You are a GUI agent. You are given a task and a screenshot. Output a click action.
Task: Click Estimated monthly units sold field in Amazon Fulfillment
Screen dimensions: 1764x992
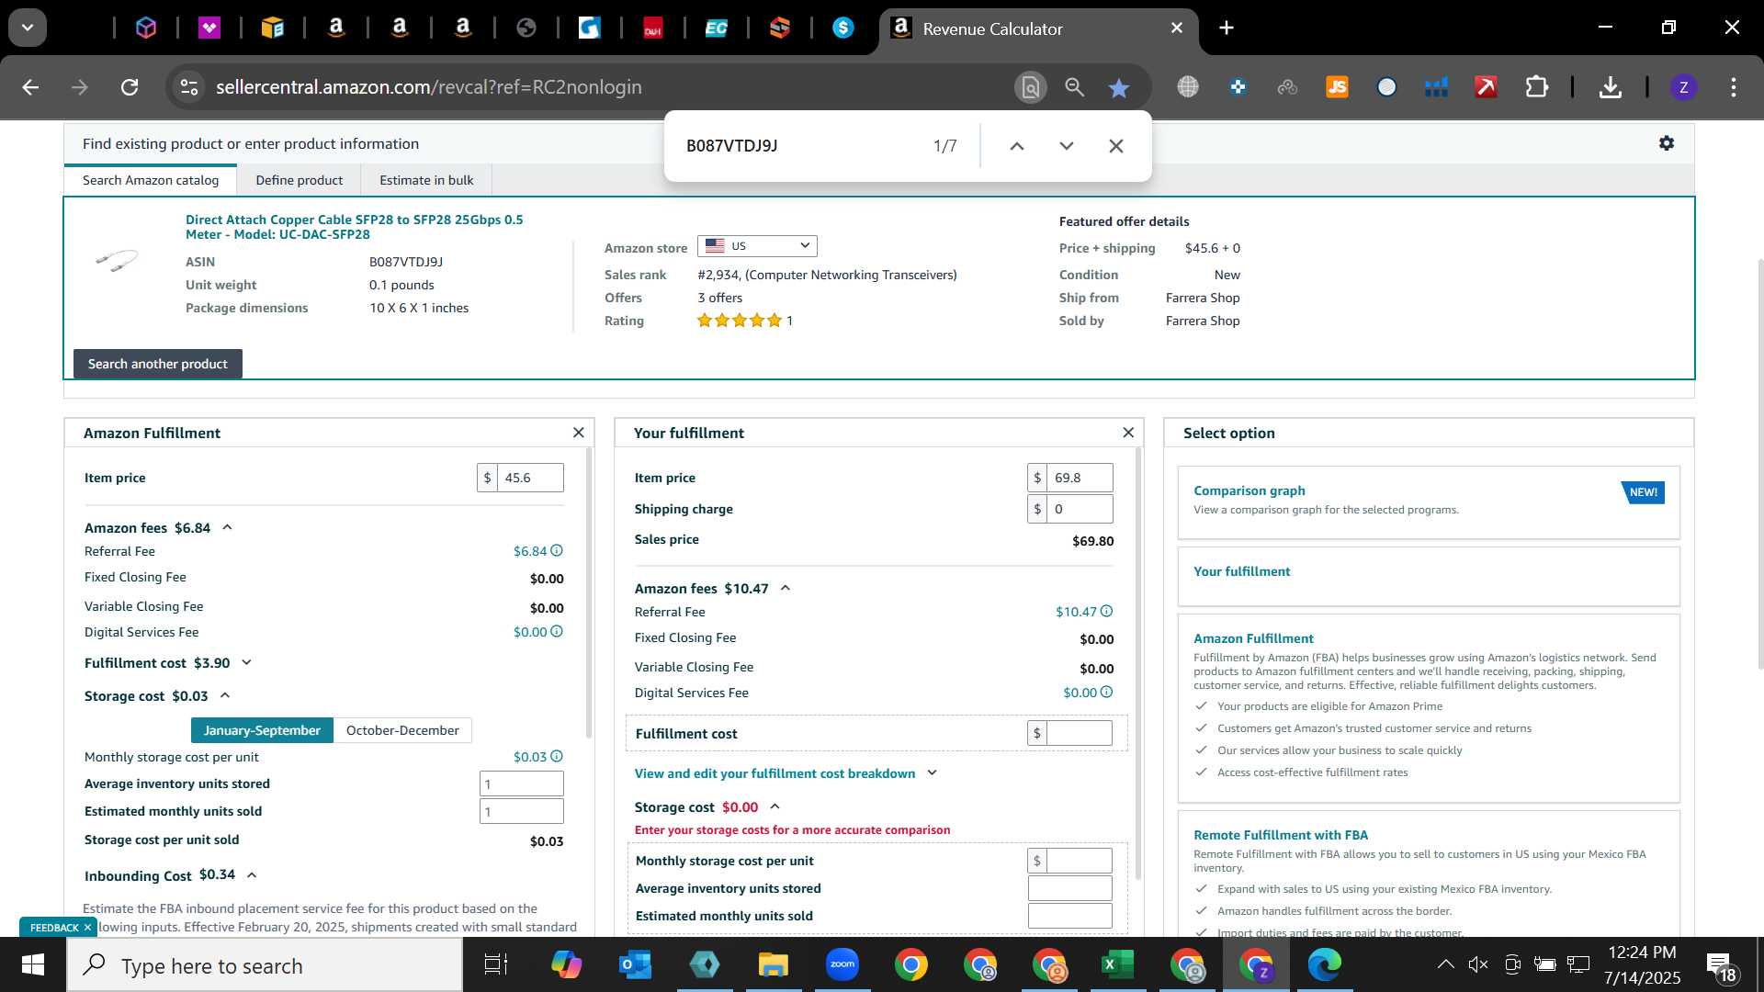[522, 812]
